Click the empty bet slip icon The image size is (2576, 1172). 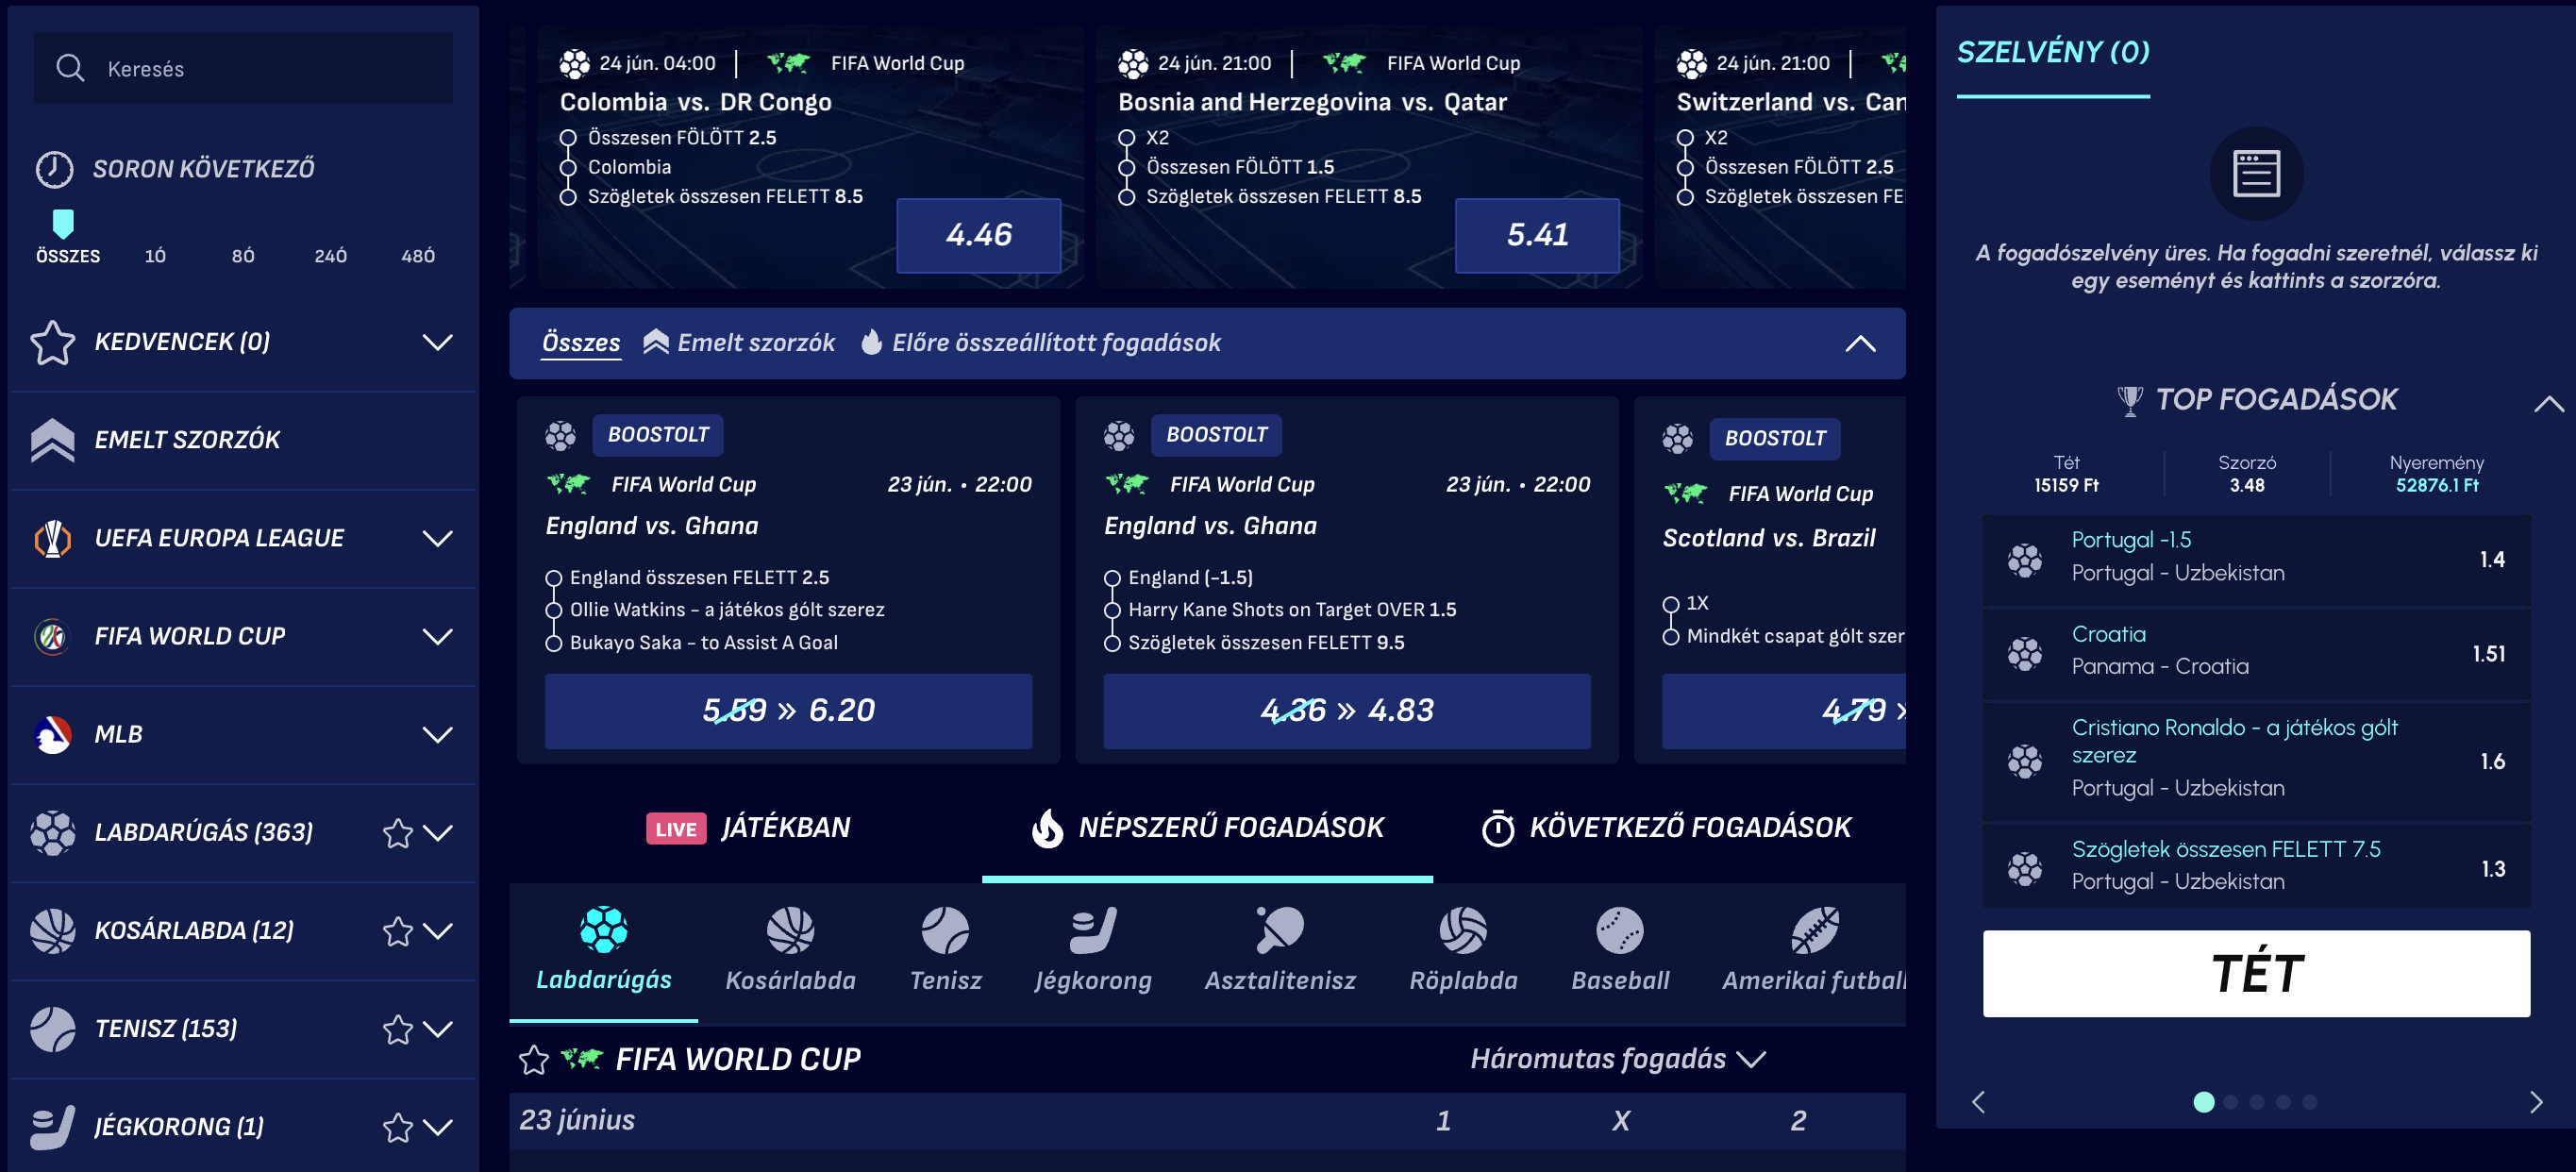[x=2256, y=173]
